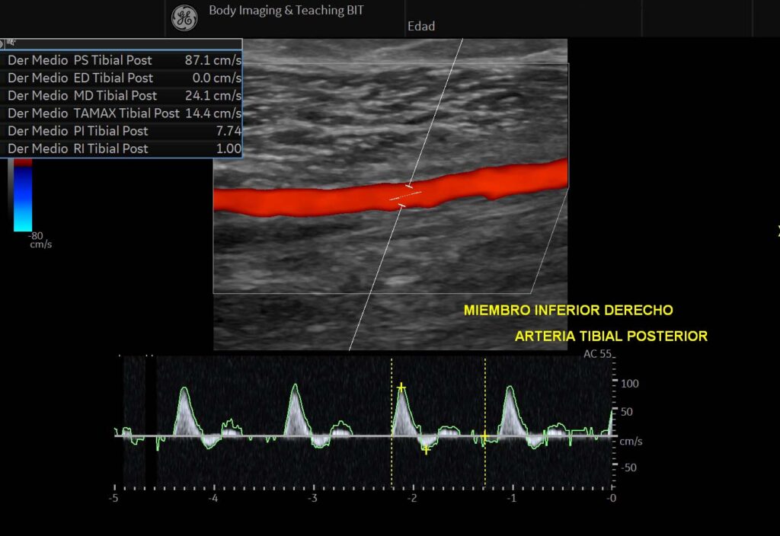Viewport: 780px width, 536px height.
Task: Select the ED Tibial Post measurement row
Action: (122, 78)
